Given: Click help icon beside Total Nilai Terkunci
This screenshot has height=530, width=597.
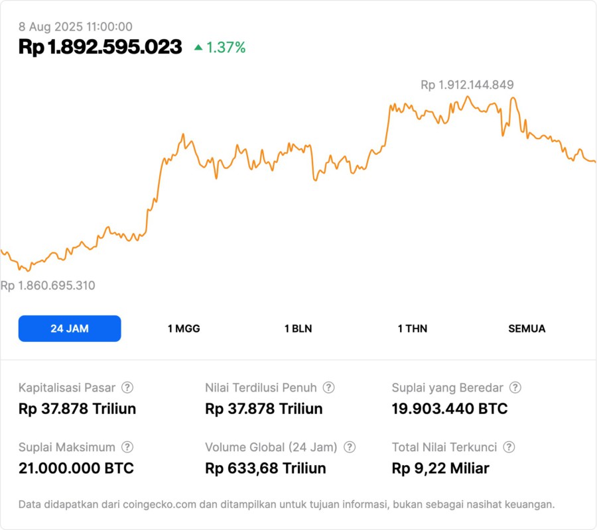Looking at the screenshot, I should 509,447.
